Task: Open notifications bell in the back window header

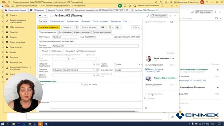Action: pos(156,2)
